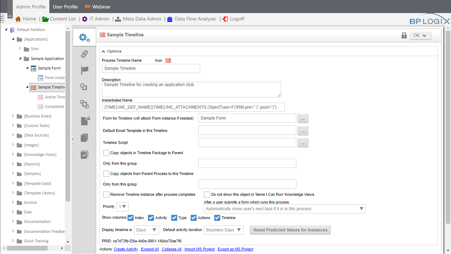Click the Sample Form icon in tree

point(33,68)
